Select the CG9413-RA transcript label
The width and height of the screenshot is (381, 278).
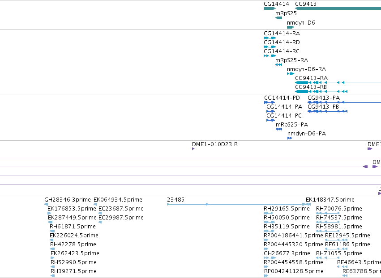click(312, 78)
